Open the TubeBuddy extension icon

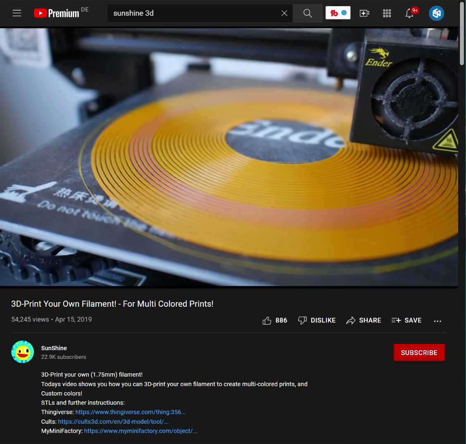[338, 13]
